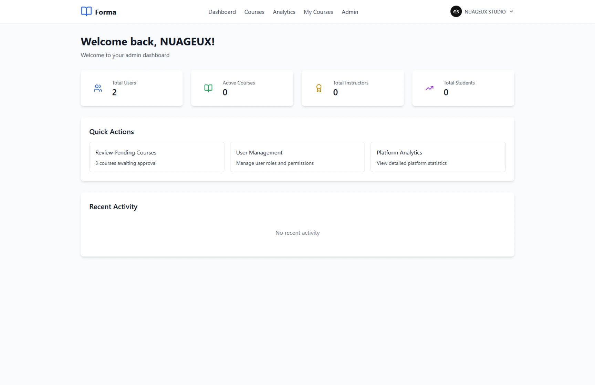595x385 pixels.
Task: Click the Total Students trending arrow icon
Action: click(x=429, y=88)
